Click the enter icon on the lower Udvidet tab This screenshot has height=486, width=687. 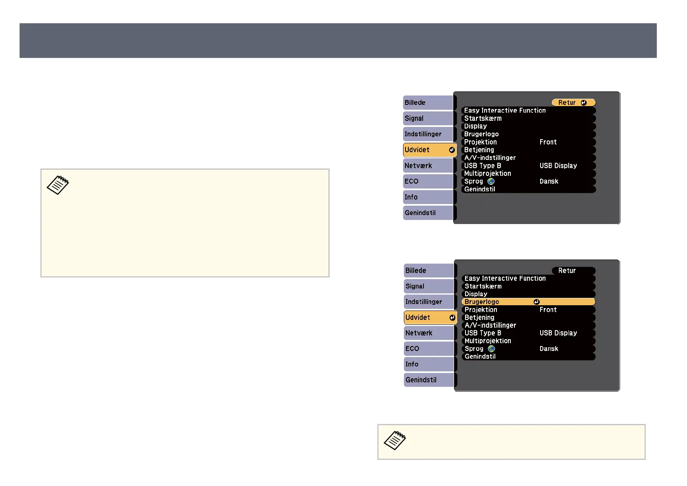(452, 317)
